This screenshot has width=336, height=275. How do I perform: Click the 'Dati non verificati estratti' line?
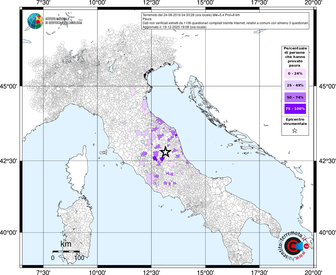click(226, 23)
